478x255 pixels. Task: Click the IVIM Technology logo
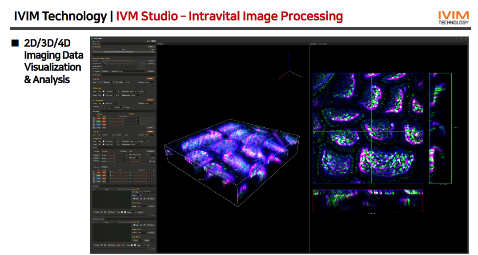click(453, 17)
